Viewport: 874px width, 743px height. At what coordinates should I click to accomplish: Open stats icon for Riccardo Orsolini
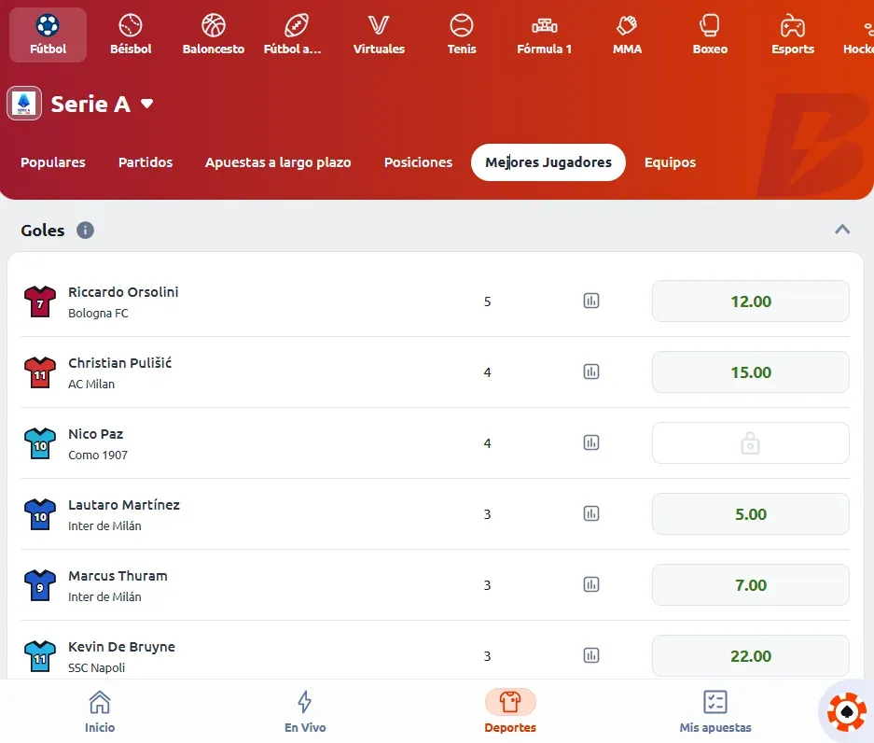click(591, 301)
